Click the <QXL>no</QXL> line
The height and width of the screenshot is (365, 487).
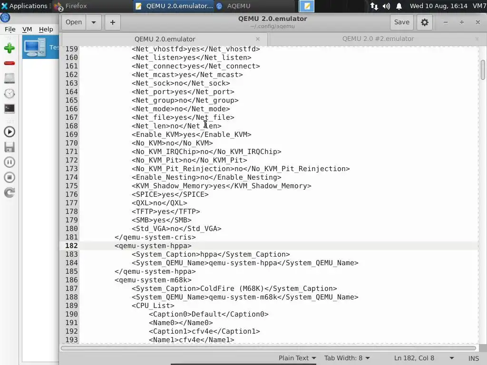coord(159,203)
